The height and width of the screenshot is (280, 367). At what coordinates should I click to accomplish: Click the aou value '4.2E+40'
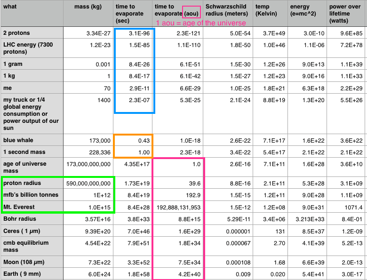click(x=178, y=274)
